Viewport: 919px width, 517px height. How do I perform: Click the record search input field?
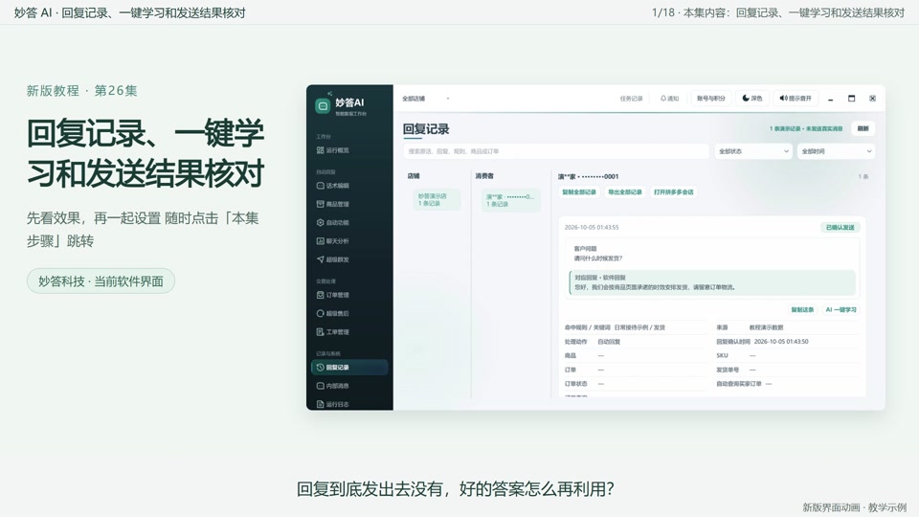click(x=556, y=151)
